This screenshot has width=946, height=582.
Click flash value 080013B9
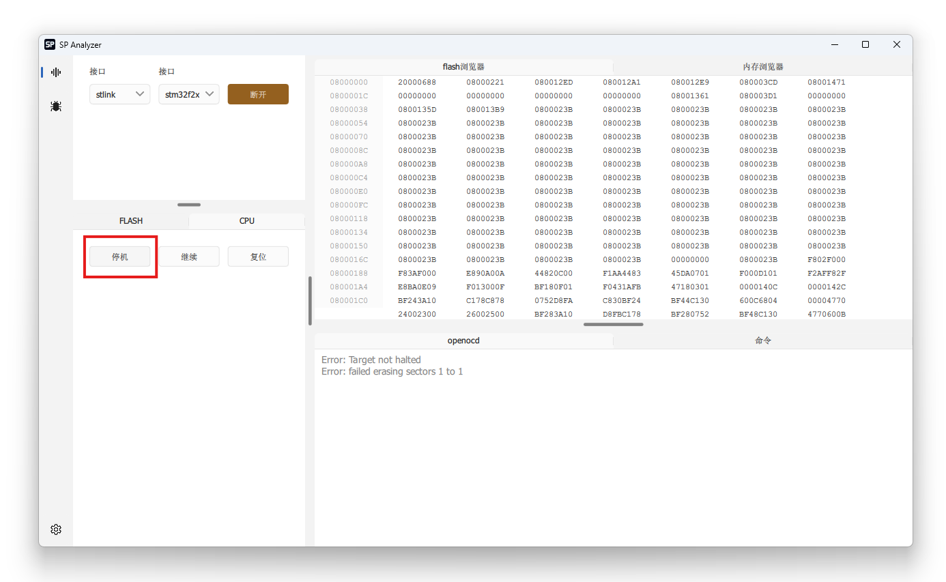[485, 109]
